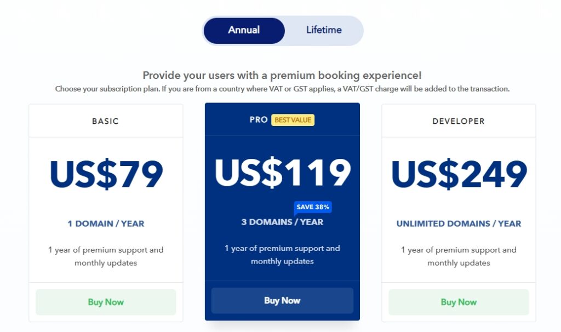Click Basic plan premium support description

tap(106, 256)
